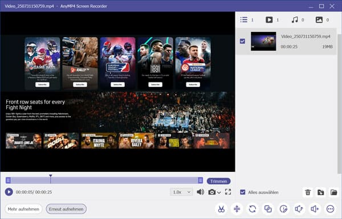This screenshot has width=342, height=219.
Task: Open the scissors clip tool
Action: [x=221, y=209]
